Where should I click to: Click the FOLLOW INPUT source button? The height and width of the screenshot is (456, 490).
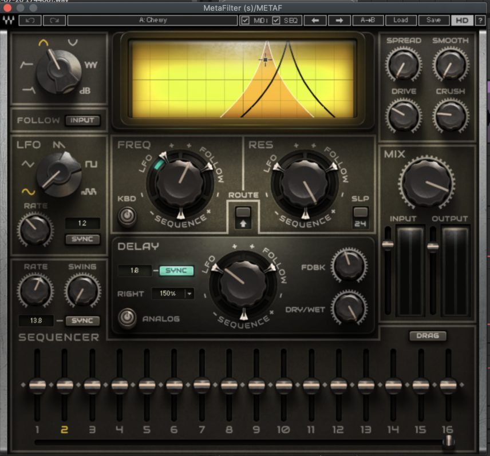click(82, 120)
